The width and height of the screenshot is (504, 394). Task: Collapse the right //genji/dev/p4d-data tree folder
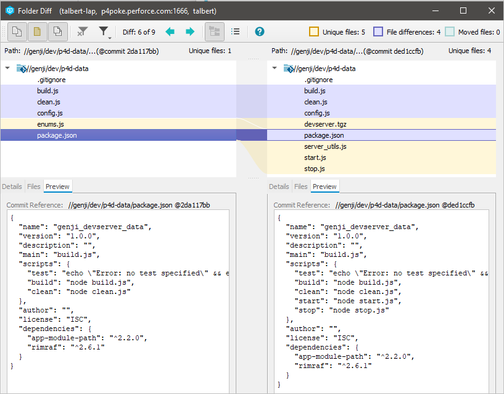[x=275, y=69]
